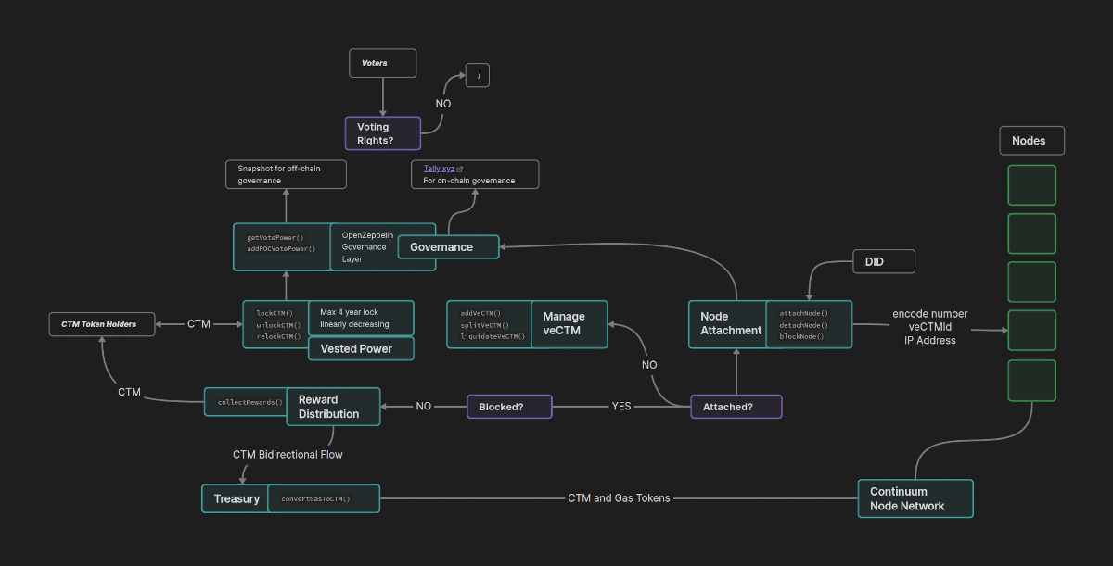The height and width of the screenshot is (566, 1113).
Task: Click the getVotePower() function text
Action: point(275,238)
